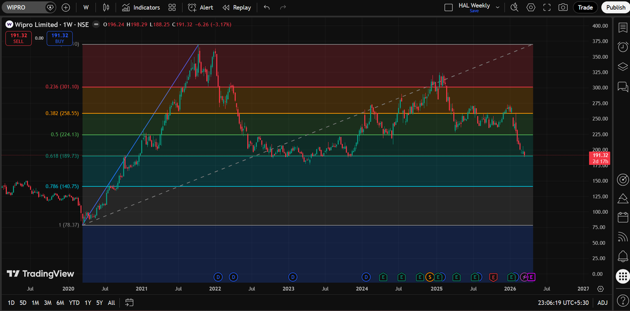Viewport: 630px width, 311px height.
Task: Open the Indicators dialog
Action: (x=141, y=7)
